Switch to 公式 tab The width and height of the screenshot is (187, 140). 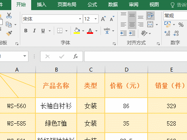point(92,5)
